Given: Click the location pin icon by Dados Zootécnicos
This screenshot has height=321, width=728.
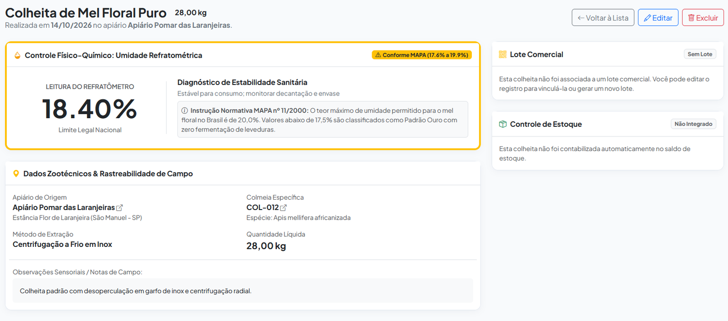Looking at the screenshot, I should coord(16,174).
